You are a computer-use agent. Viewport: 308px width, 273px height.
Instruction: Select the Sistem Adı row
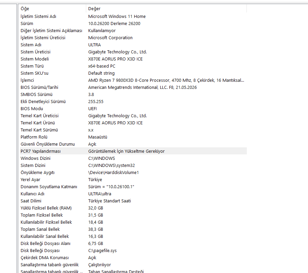[x=133, y=45]
